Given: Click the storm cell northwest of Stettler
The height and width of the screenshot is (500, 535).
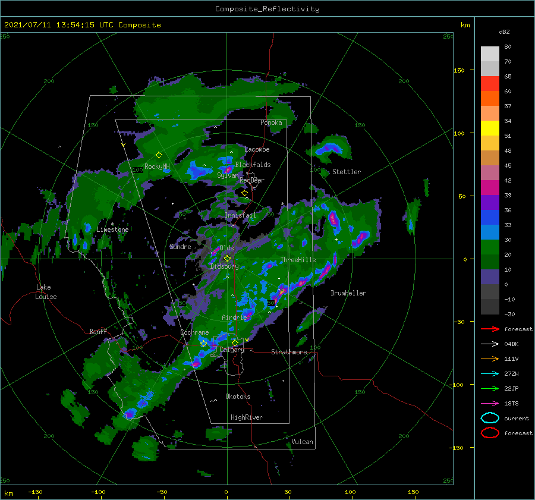Looking at the screenshot, I should point(328,149).
